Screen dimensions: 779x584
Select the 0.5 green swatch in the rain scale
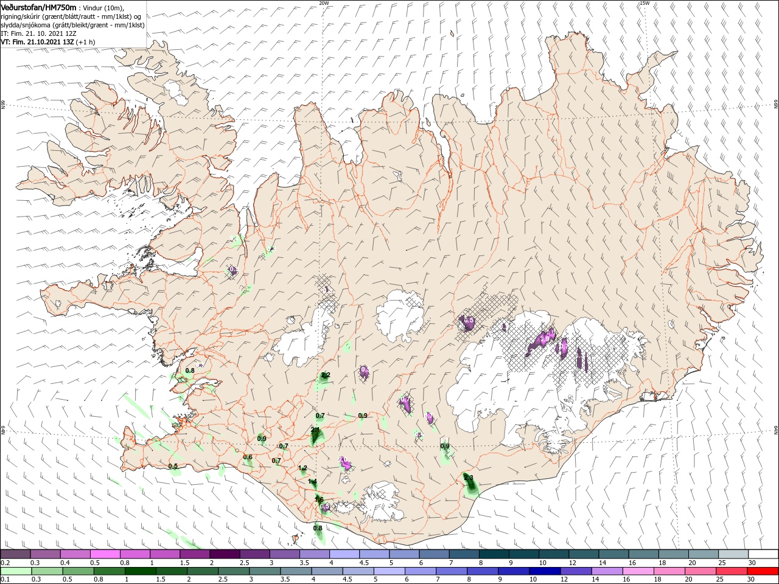78,571
